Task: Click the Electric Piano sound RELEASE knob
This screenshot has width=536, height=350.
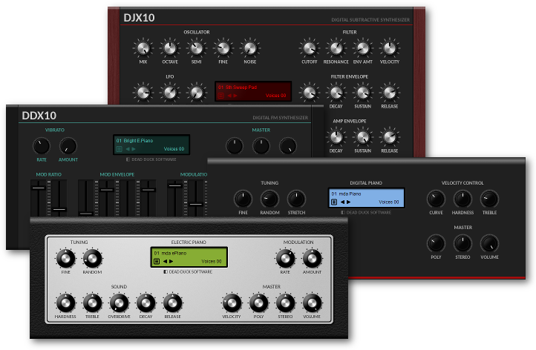Action: coord(173,303)
